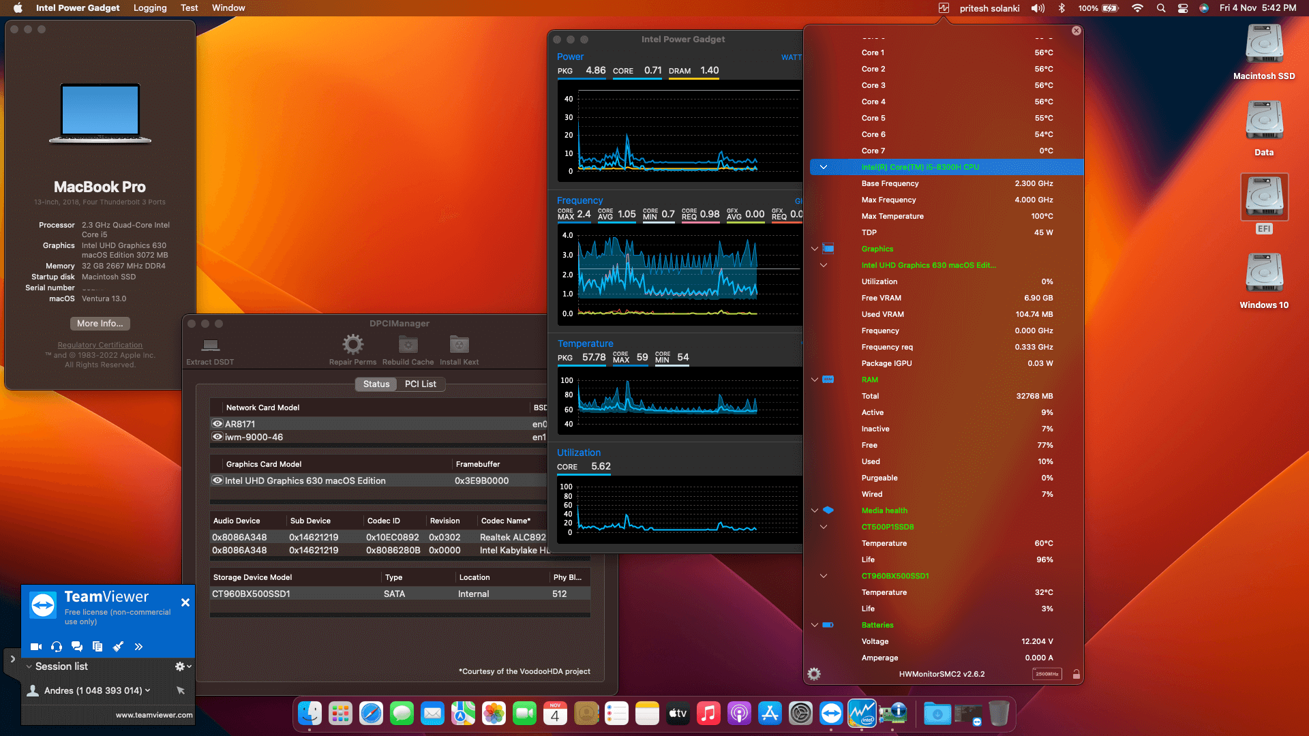Open the Regulatory Certification link

coord(100,346)
